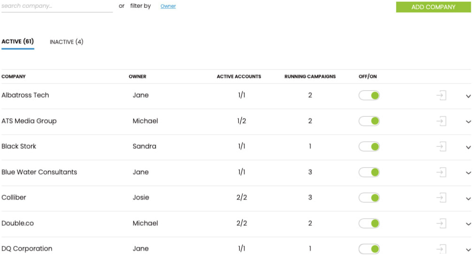Click login icon for Albatross Tech row
This screenshot has width=475, height=259.
(441, 95)
